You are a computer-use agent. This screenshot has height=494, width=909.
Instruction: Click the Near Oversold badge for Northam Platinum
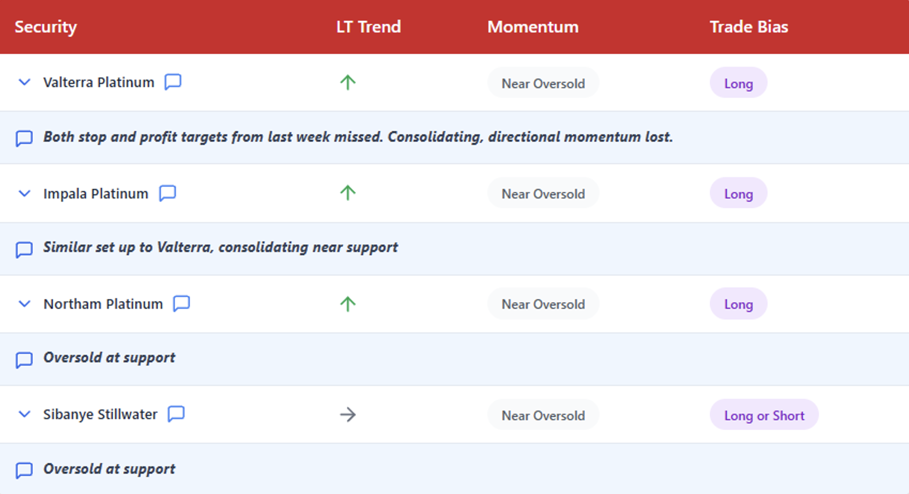pyautogui.click(x=543, y=304)
